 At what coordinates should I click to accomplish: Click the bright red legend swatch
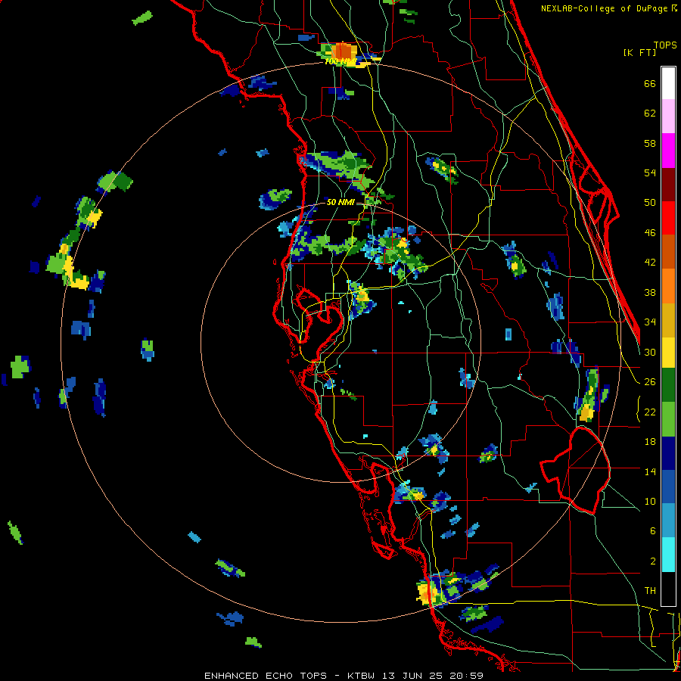click(x=668, y=218)
